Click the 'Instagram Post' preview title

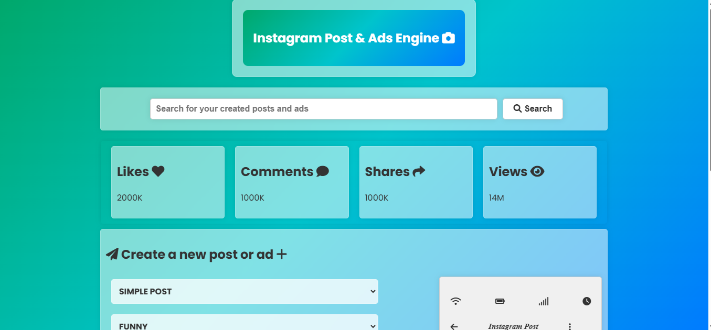coord(513,326)
